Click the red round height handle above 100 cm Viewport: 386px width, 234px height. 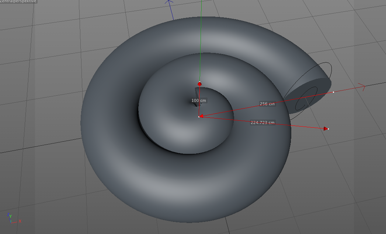coord(199,84)
